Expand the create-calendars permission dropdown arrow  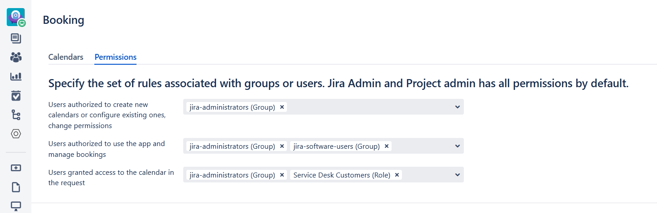point(457,107)
